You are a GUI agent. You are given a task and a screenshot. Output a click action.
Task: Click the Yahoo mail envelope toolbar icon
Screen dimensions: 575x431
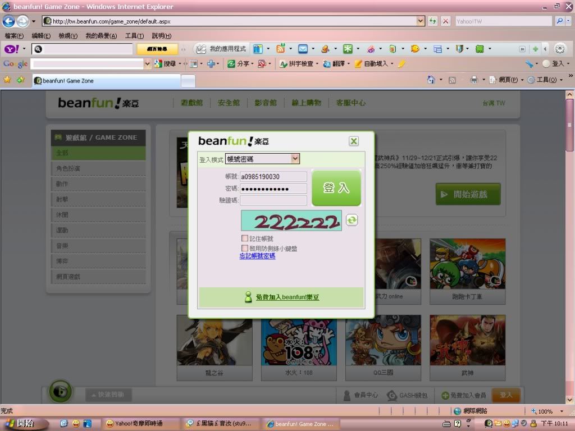click(x=303, y=49)
